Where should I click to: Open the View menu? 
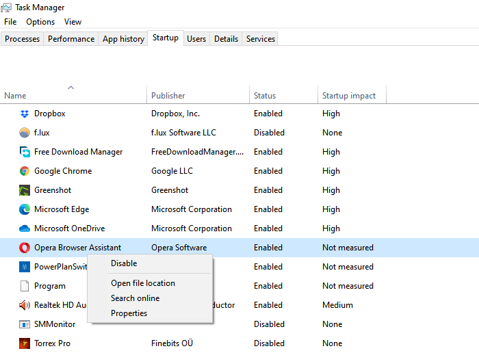73,22
